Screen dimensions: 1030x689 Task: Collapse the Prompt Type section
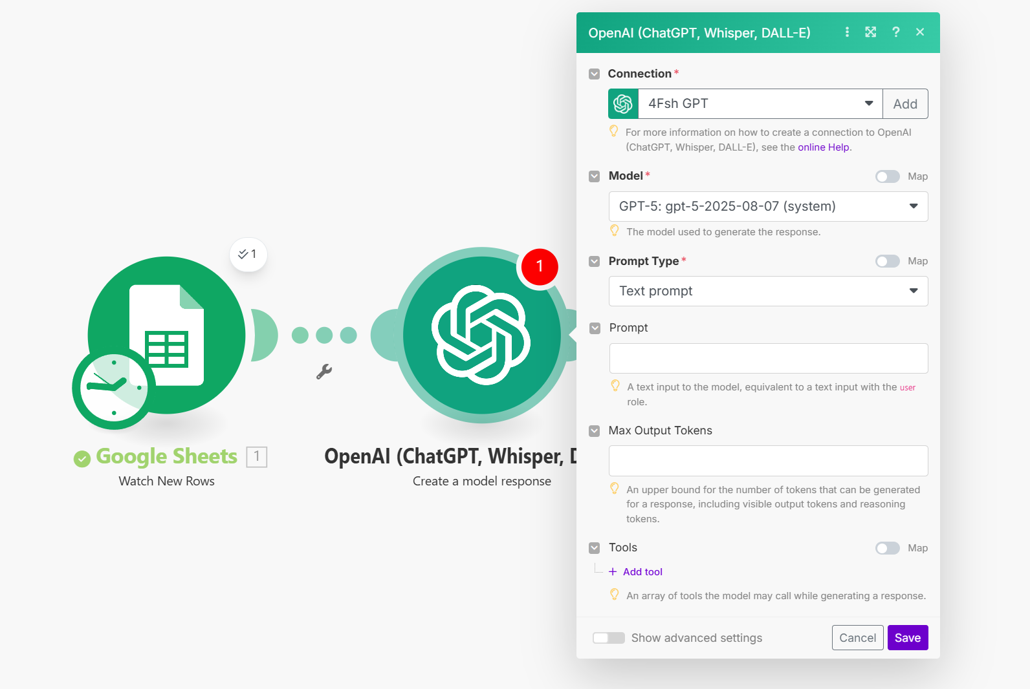point(595,261)
